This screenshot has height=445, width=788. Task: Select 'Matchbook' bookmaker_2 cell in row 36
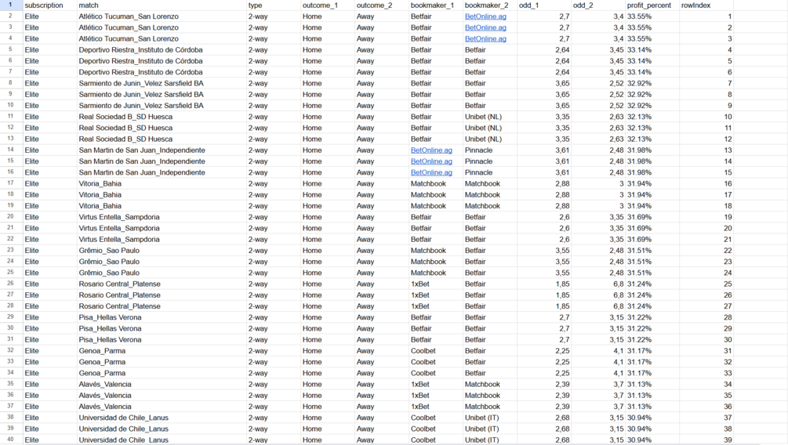(490, 396)
